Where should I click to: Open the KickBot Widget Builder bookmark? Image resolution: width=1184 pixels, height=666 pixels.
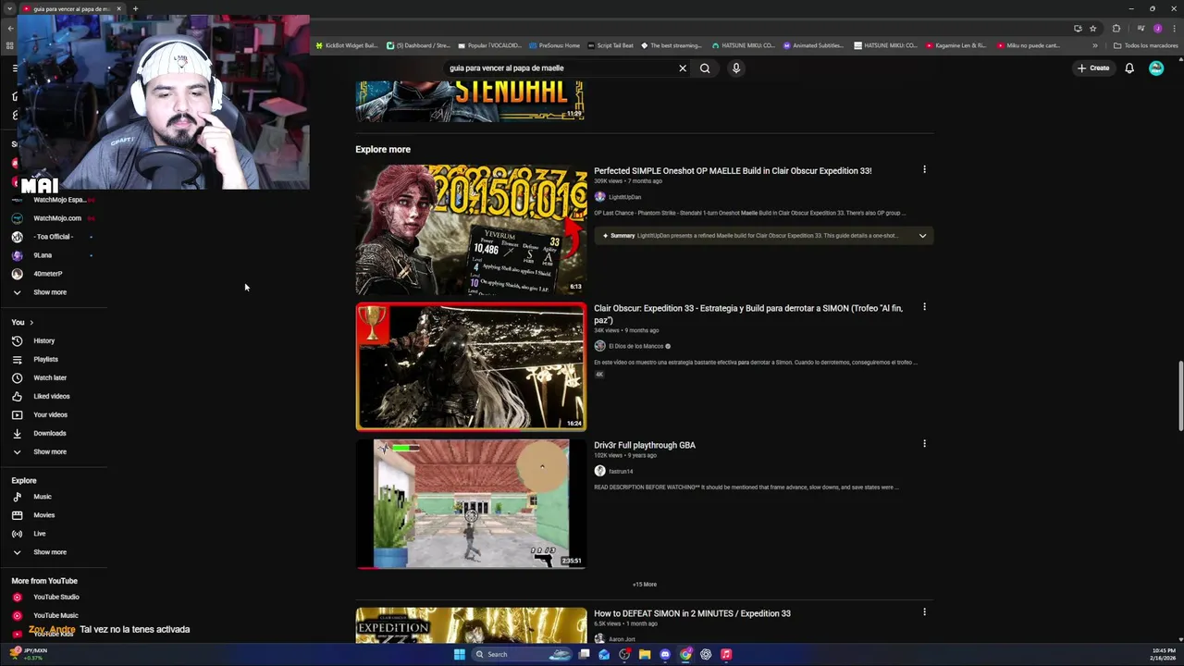pyautogui.click(x=347, y=45)
